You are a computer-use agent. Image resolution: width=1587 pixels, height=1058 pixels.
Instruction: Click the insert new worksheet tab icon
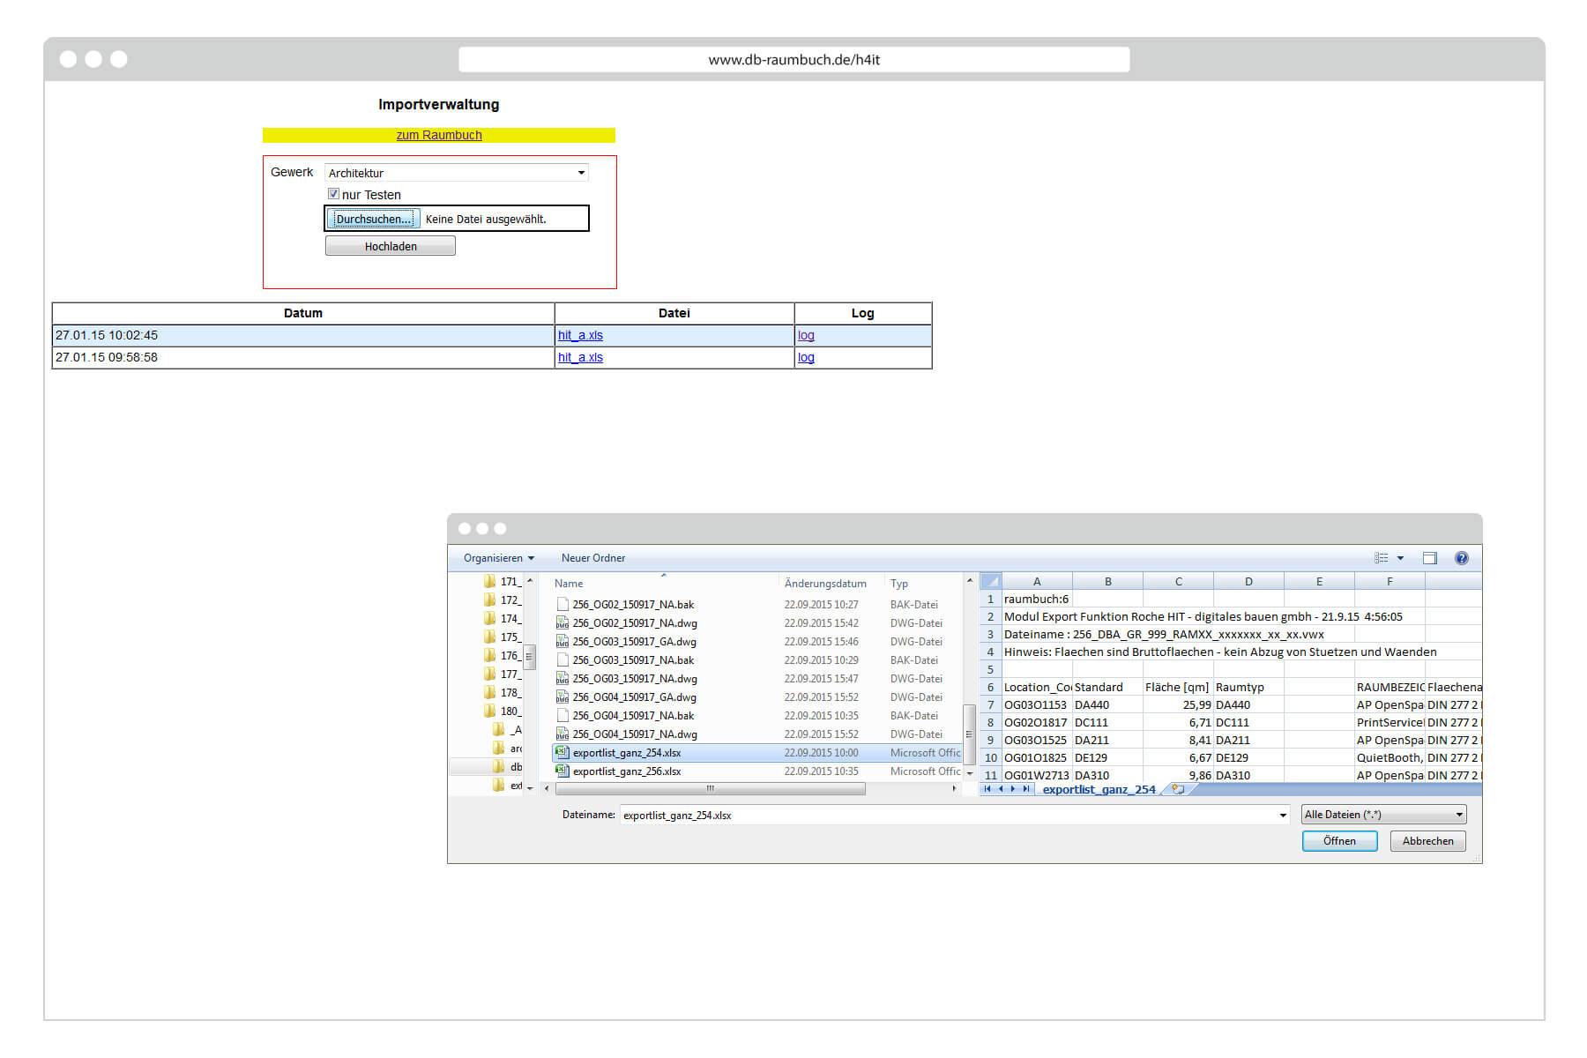tap(1177, 789)
